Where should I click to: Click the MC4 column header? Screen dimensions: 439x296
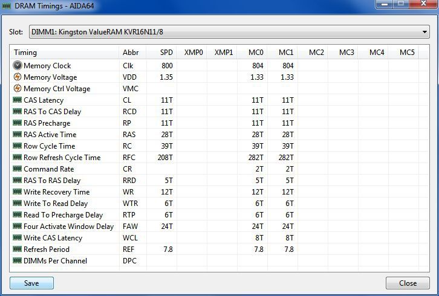click(373, 53)
